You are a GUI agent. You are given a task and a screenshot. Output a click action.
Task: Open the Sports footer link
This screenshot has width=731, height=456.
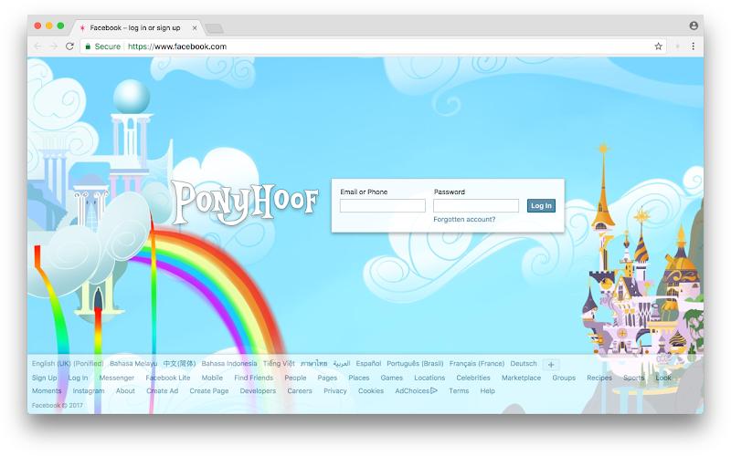634,378
